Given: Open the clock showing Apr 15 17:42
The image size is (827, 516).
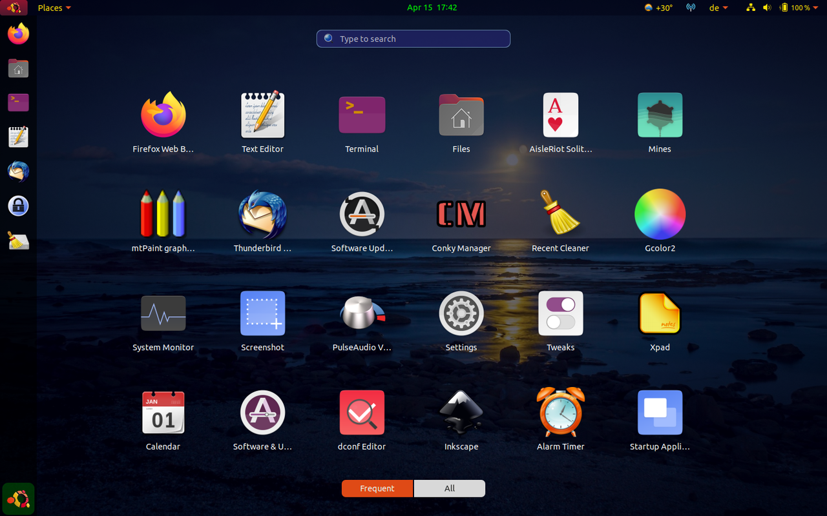Looking at the screenshot, I should (432, 8).
